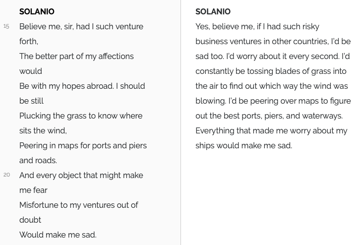Click the line 'Misfortune to my ventures out of'
359x245 pixels.
(79, 205)
